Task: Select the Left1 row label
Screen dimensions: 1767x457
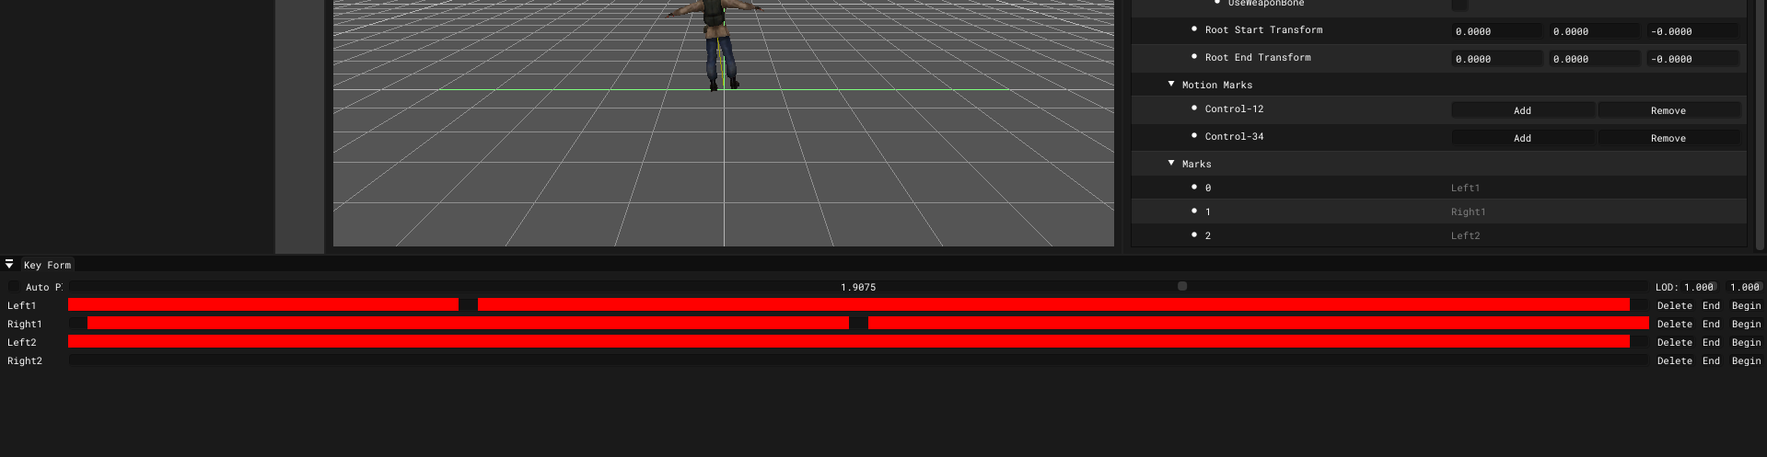Action: pos(22,305)
